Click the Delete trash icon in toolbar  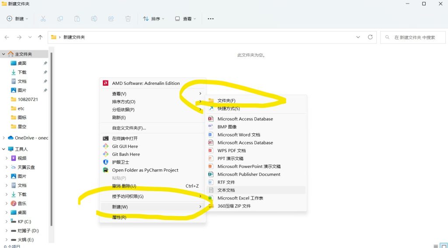pos(128,19)
